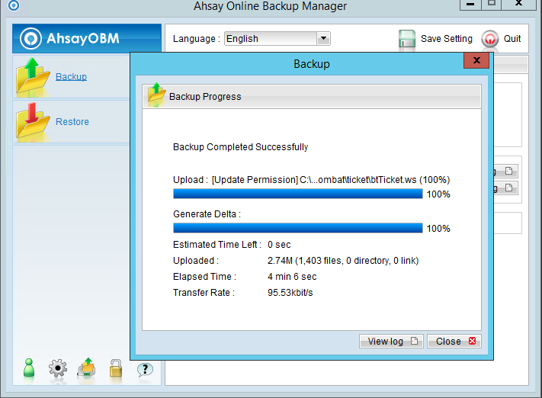The image size is (542, 398).
Task: Select the Restore item in sidebar
Action: pyautogui.click(x=72, y=122)
